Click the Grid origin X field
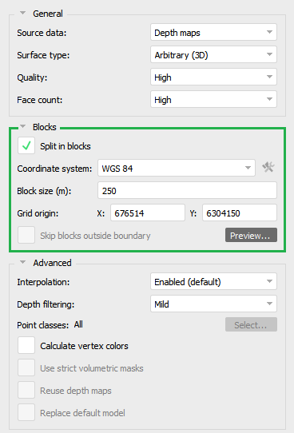 click(148, 213)
